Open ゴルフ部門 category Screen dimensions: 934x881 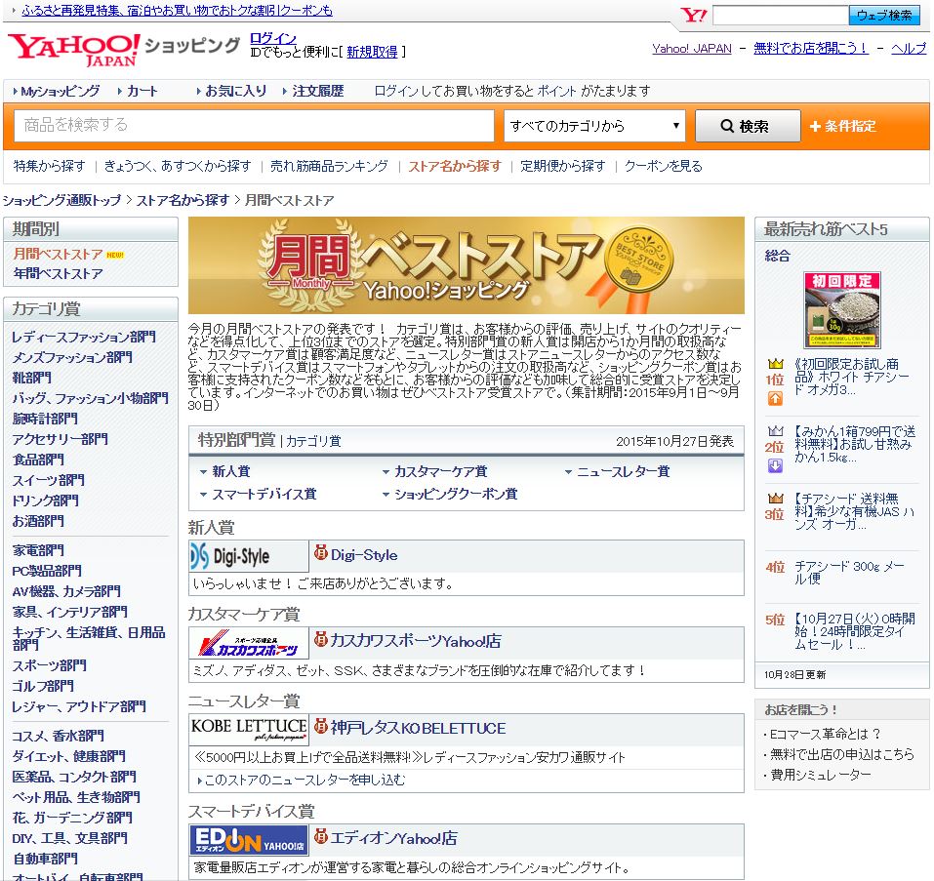point(43,686)
